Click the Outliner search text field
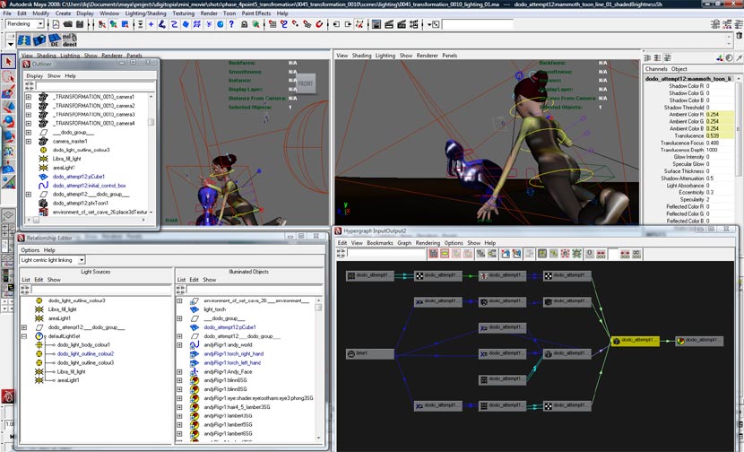 tap(95, 86)
